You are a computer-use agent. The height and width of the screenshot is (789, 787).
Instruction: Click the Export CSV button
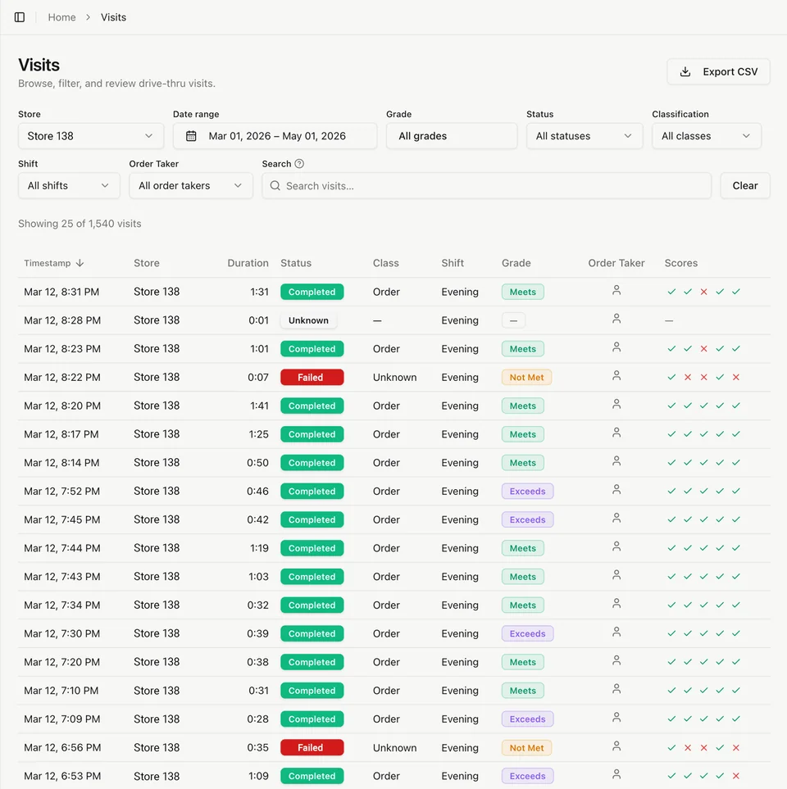tap(718, 72)
